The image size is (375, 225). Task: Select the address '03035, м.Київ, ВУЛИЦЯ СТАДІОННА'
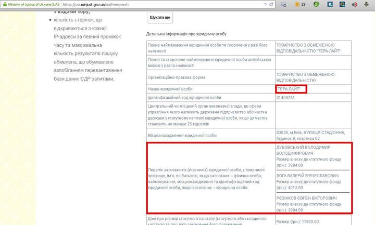click(310, 133)
